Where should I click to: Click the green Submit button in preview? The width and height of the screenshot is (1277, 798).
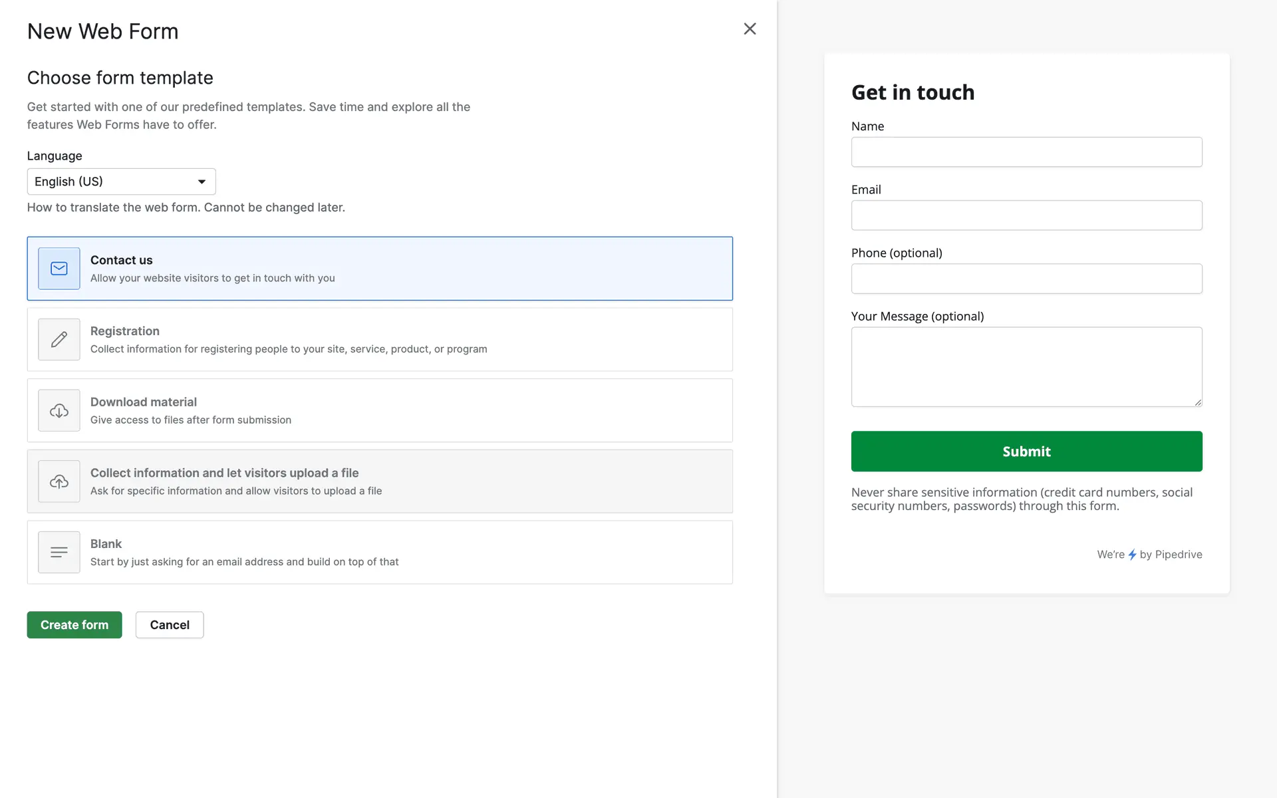(1026, 452)
